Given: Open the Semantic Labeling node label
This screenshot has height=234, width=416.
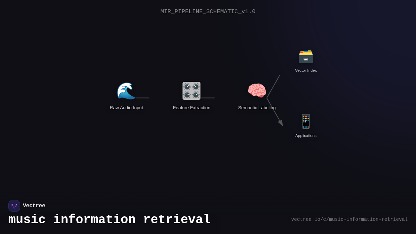Looking at the screenshot, I should 257,107.
